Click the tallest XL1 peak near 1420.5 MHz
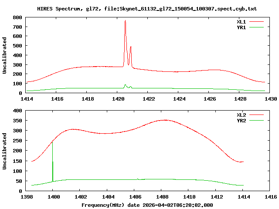Image resolution: width=279 pixels, height=209 pixels. point(125,21)
